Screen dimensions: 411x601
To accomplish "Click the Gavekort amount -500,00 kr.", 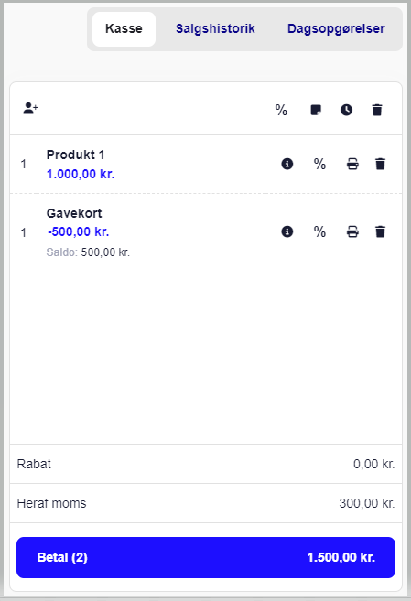I will tap(79, 231).
